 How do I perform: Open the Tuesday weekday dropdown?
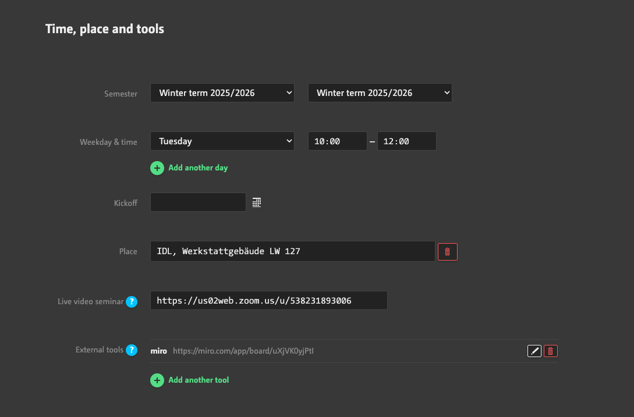pyautogui.click(x=222, y=141)
